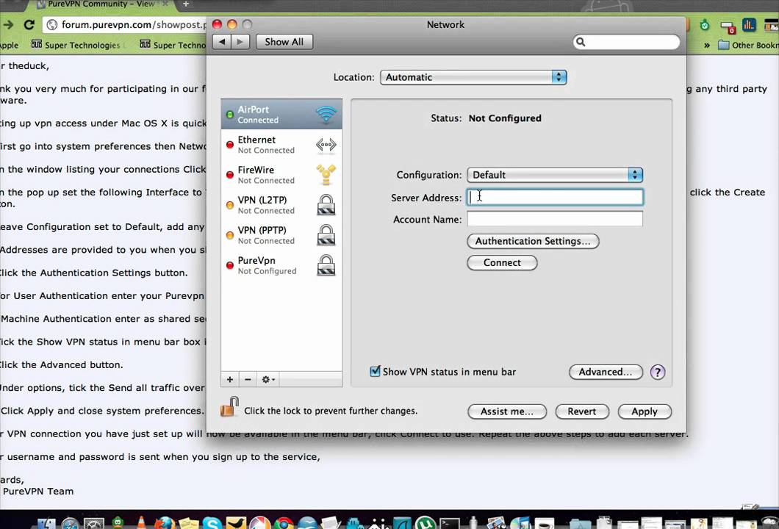Select the PureVpn service
The width and height of the screenshot is (779, 529).
click(281, 265)
